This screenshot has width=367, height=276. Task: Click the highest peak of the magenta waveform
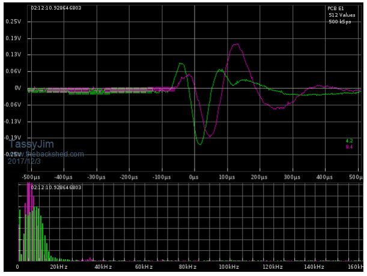click(236, 44)
